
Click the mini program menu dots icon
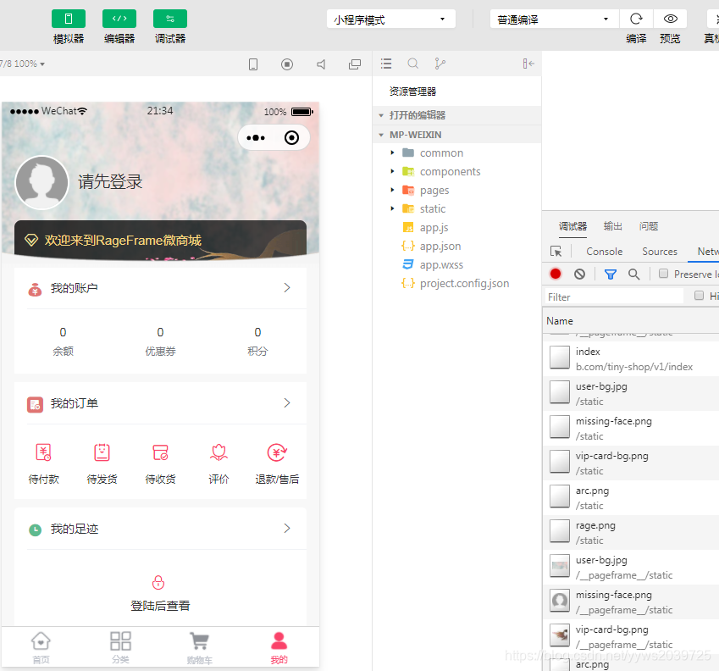[x=256, y=137]
